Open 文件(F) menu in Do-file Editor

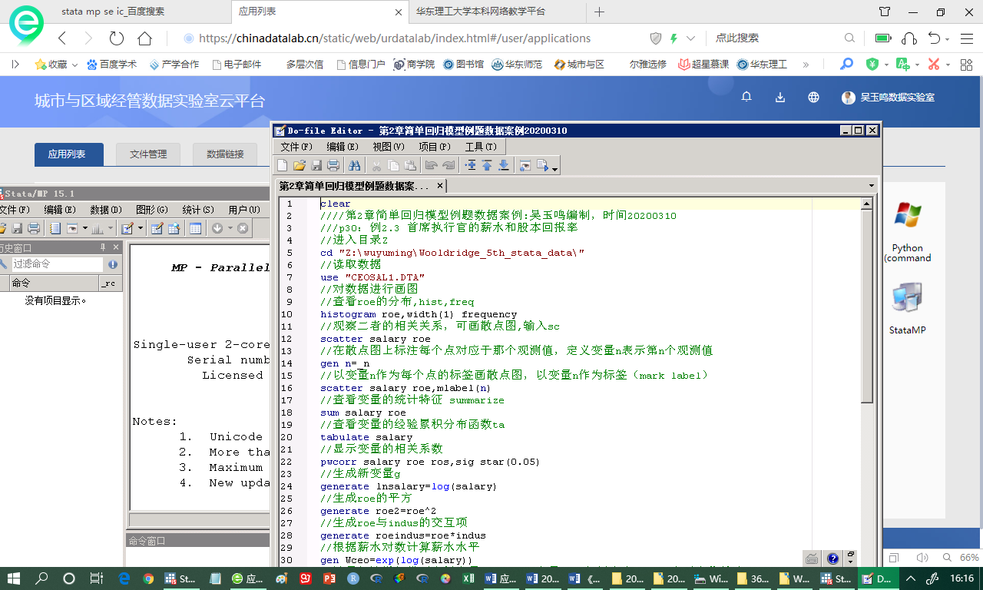[x=296, y=147]
